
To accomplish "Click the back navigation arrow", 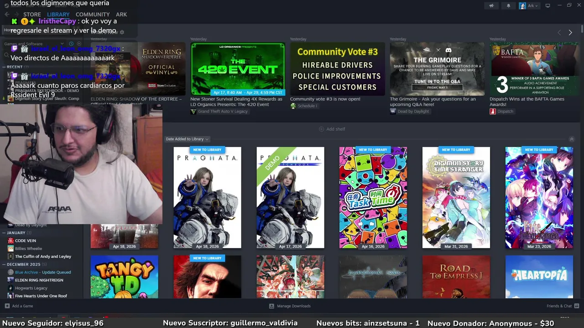I will click(7, 15).
